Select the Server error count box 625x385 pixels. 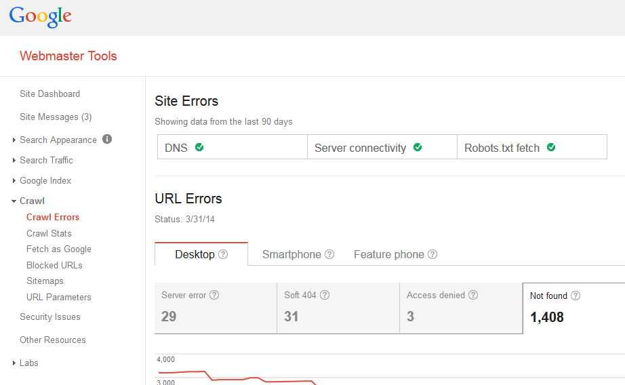[x=216, y=308]
